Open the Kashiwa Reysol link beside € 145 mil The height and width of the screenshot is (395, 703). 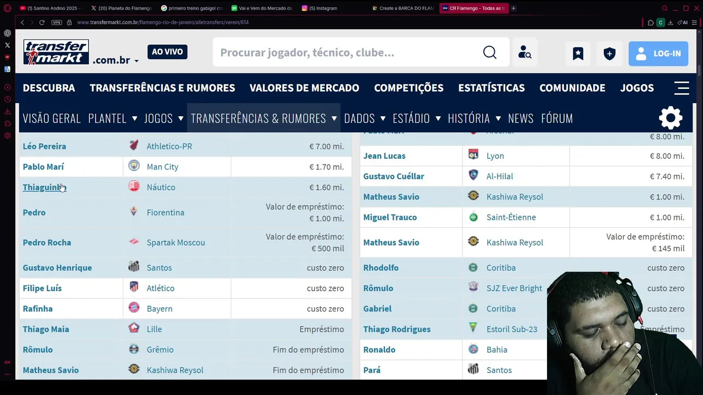click(x=515, y=242)
